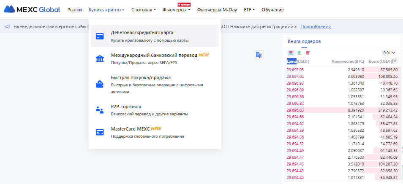
Task: Click ask price 29,697.04
Action: click(x=295, y=76)
